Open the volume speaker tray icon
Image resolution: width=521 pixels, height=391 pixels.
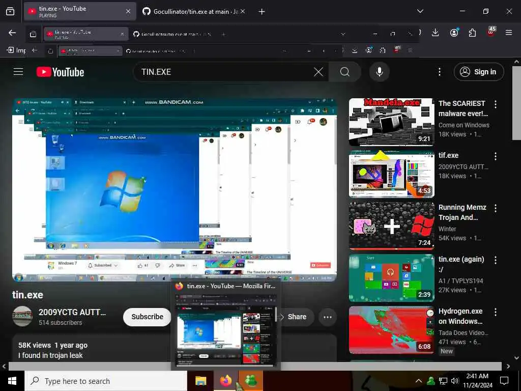(x=455, y=381)
